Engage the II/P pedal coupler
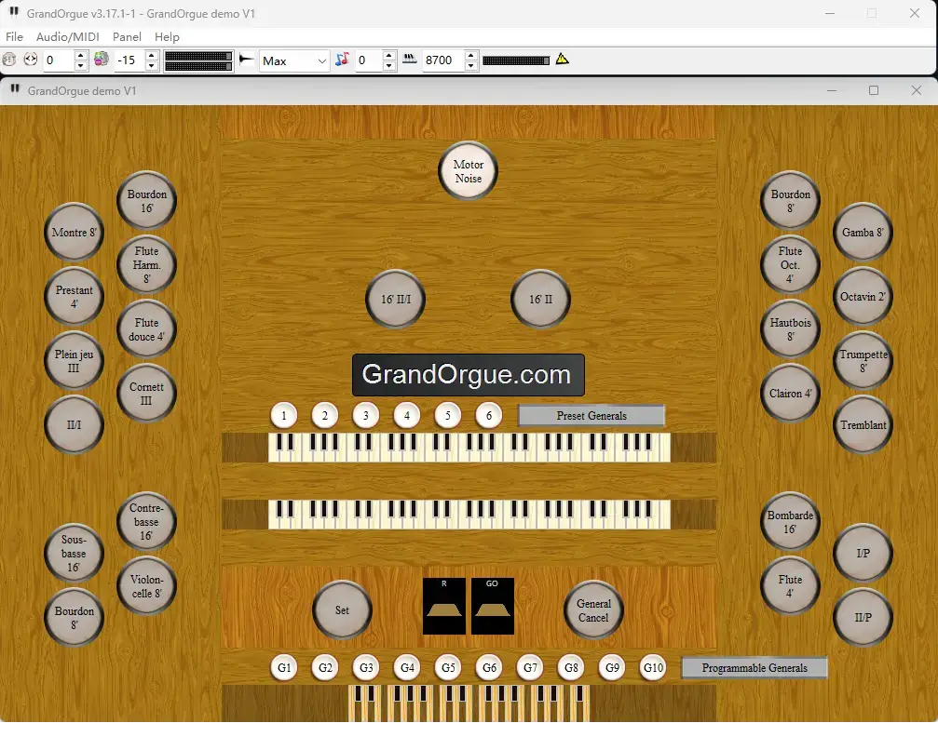Screen dimensions: 938x750 tap(863, 617)
